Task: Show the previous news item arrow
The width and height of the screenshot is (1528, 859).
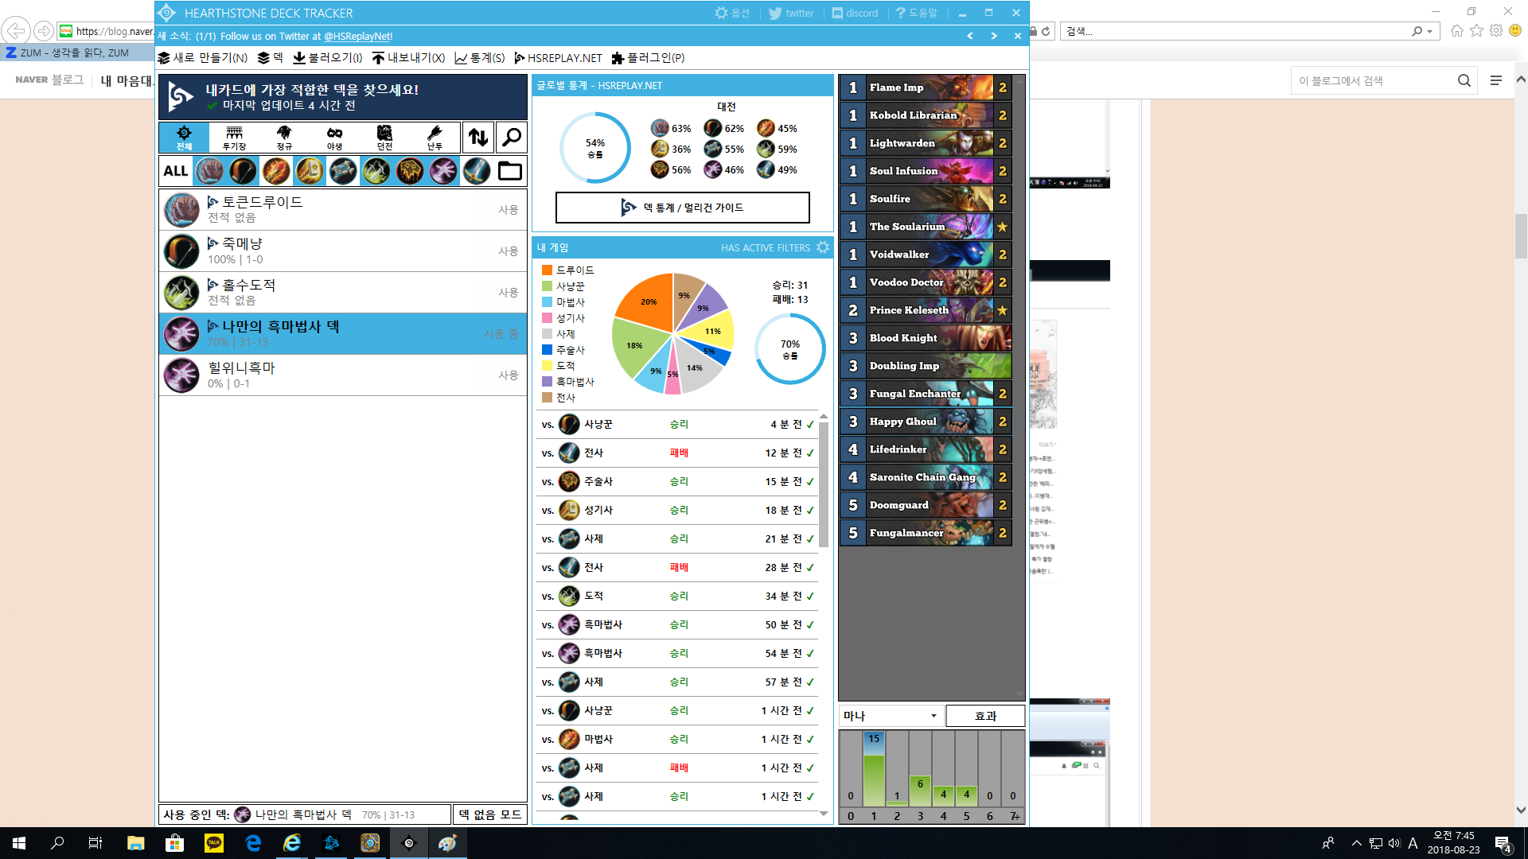Action: [970, 36]
